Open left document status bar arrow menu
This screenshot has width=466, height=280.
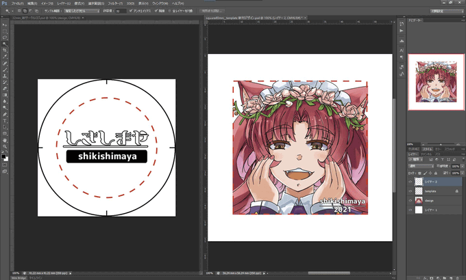71,273
